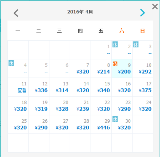160x157 pixels.
Task: Click the holiday badge on April 2
Action: [115, 44]
